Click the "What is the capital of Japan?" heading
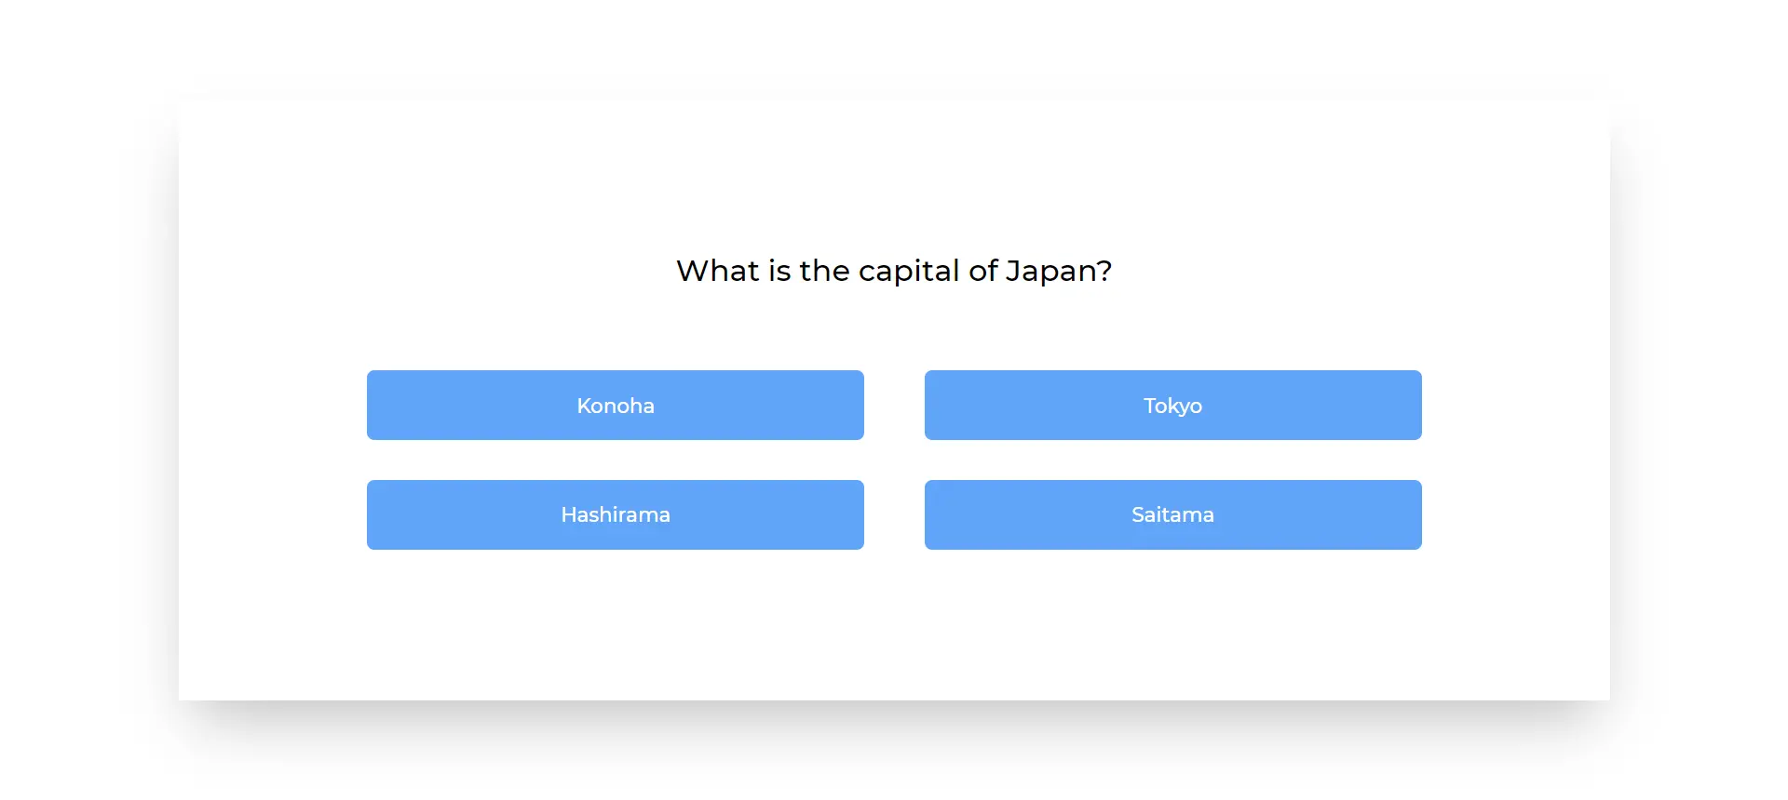This screenshot has height=800, width=1788. tap(894, 271)
